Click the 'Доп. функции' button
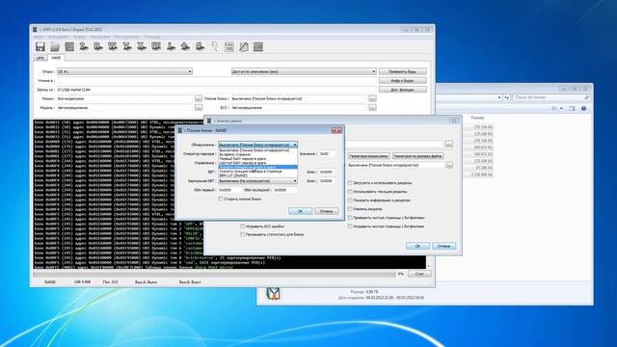The width and height of the screenshot is (617, 347). point(403,90)
